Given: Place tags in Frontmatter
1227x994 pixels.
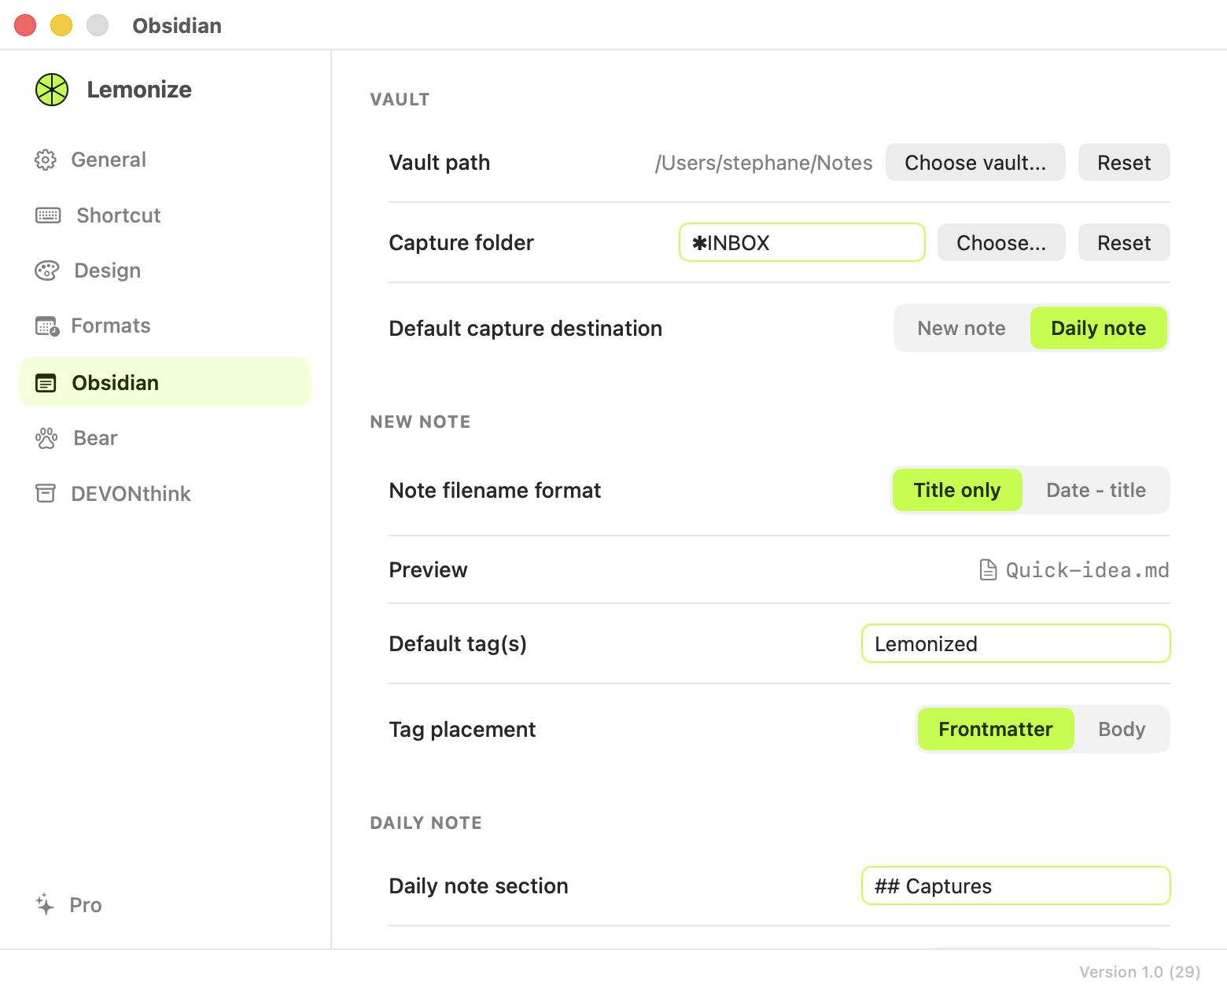Looking at the screenshot, I should 995,729.
